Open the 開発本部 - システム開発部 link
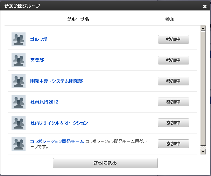Viewport: 211px width, 176px height. pos(56,81)
